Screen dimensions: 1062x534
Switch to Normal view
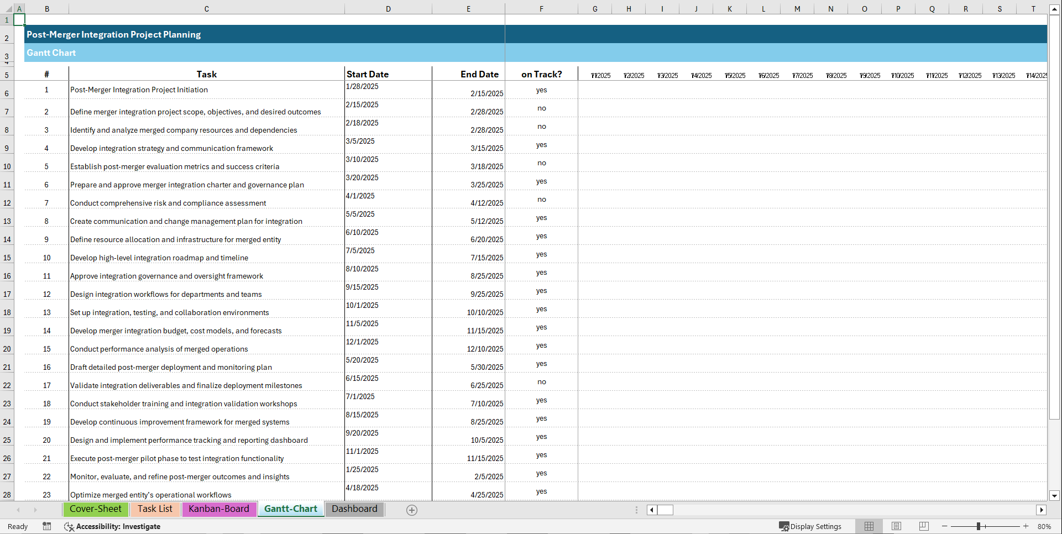pyautogui.click(x=869, y=526)
